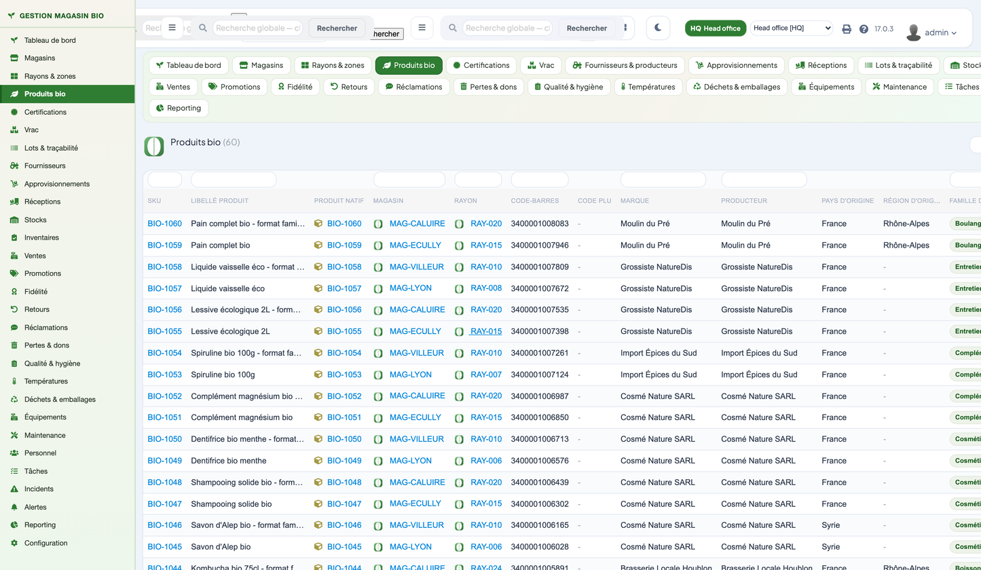981x570 pixels.
Task: Click product label Dentifrice bio menthe in BIO-1049 row
Action: [x=229, y=461]
